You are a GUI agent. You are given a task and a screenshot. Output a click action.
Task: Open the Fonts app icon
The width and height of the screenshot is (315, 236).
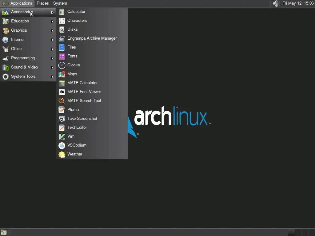tap(62, 57)
